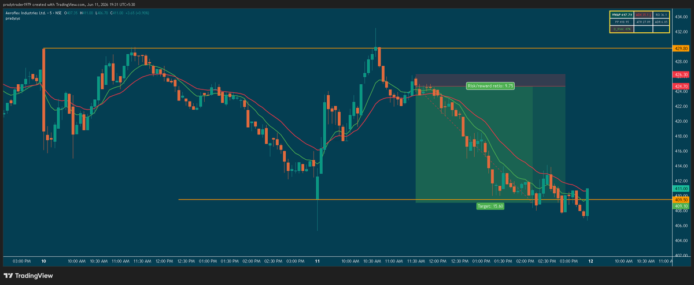
Task: Click the low value L406.70 in legend
Action: (102, 13)
